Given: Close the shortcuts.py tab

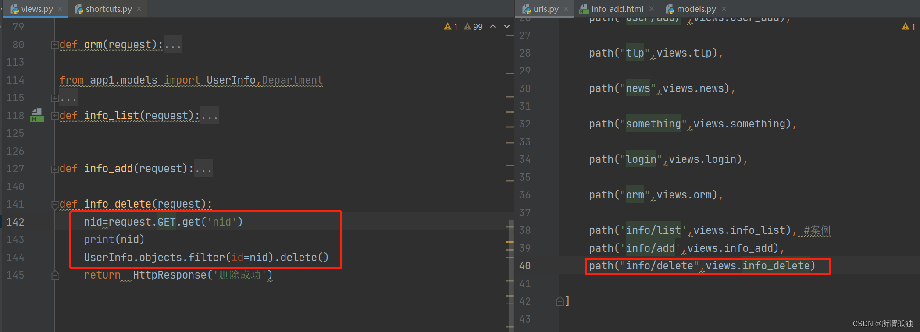Looking at the screenshot, I should [x=139, y=9].
